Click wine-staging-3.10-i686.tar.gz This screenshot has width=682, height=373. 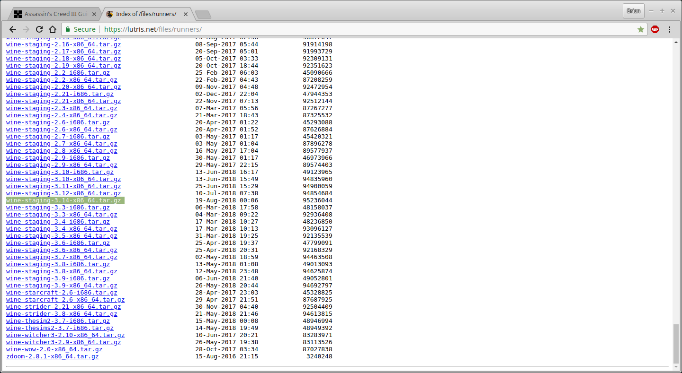(x=60, y=172)
